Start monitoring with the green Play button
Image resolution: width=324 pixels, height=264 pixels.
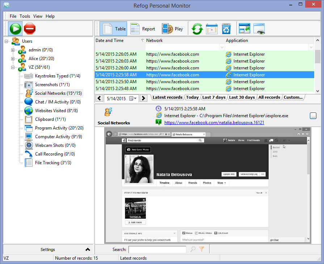click(15, 28)
